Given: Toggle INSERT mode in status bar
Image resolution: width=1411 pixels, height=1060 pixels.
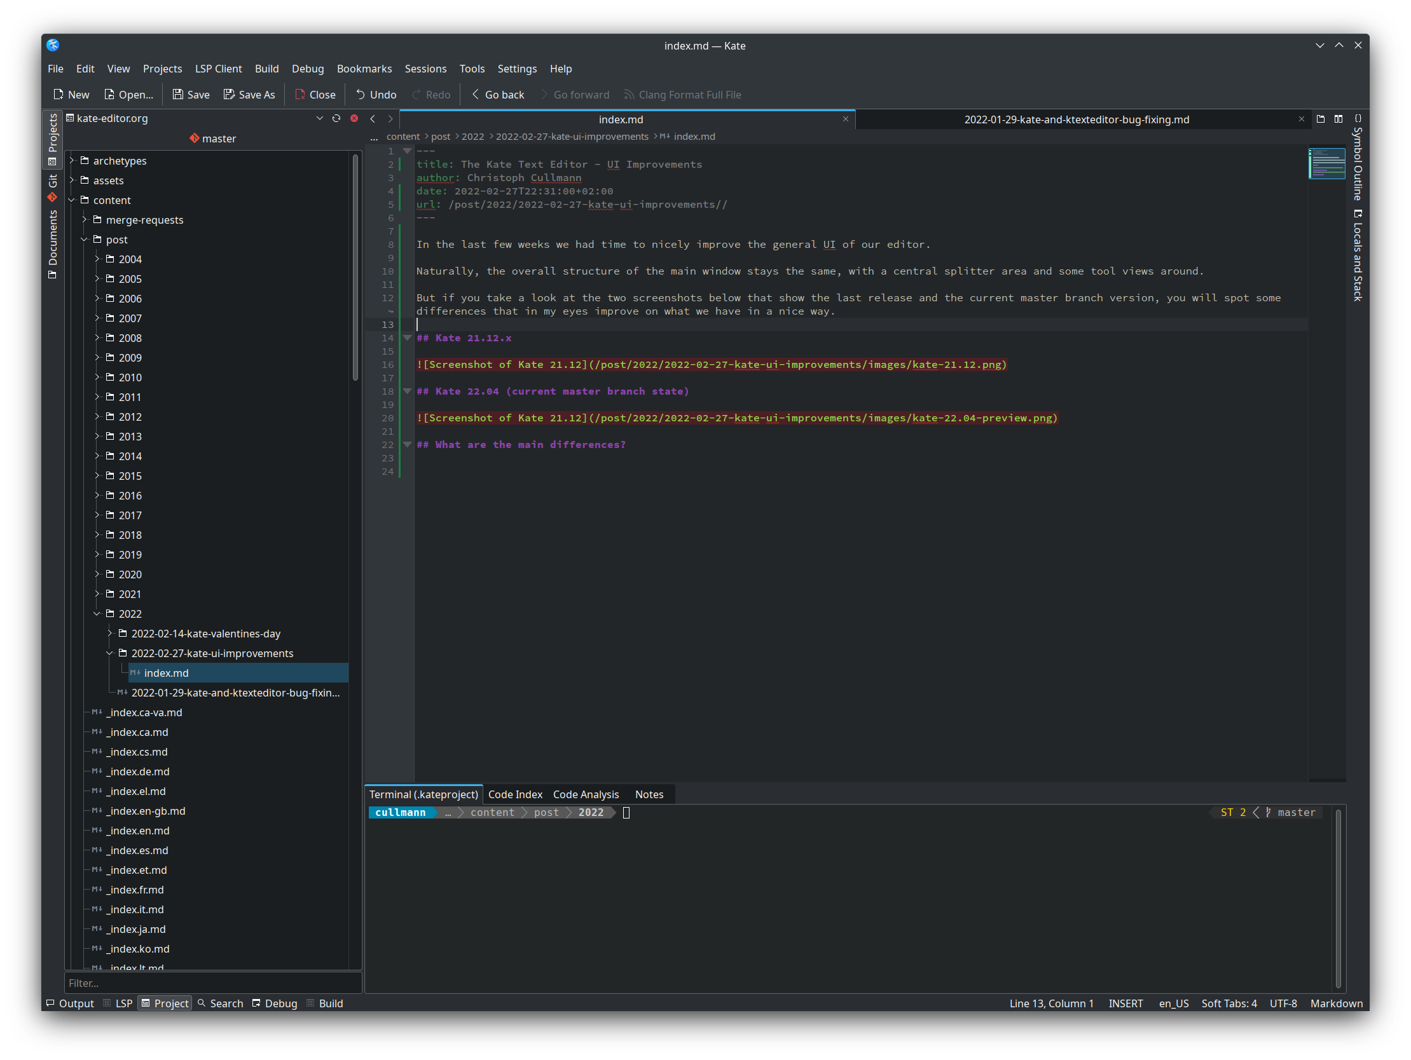Looking at the screenshot, I should (1125, 1003).
